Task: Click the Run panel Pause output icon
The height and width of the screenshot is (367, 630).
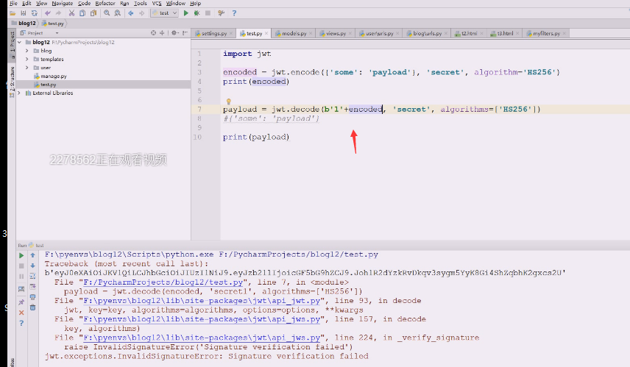Action: pyautogui.click(x=21, y=277)
